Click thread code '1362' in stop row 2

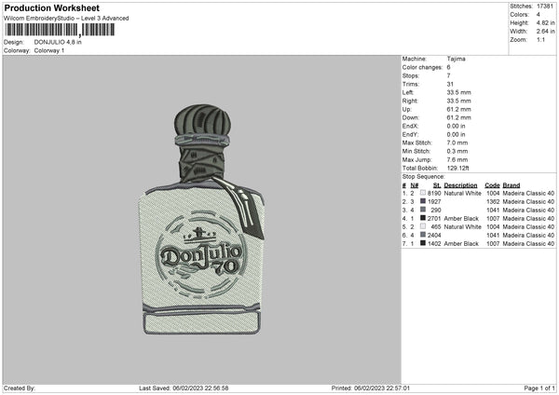click(x=493, y=202)
